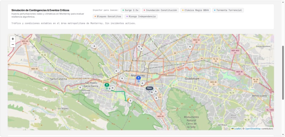Viewport: 285px width, 137px height.
Task: Activate Riesgo Independencia scenario
Action: [x=141, y=17]
